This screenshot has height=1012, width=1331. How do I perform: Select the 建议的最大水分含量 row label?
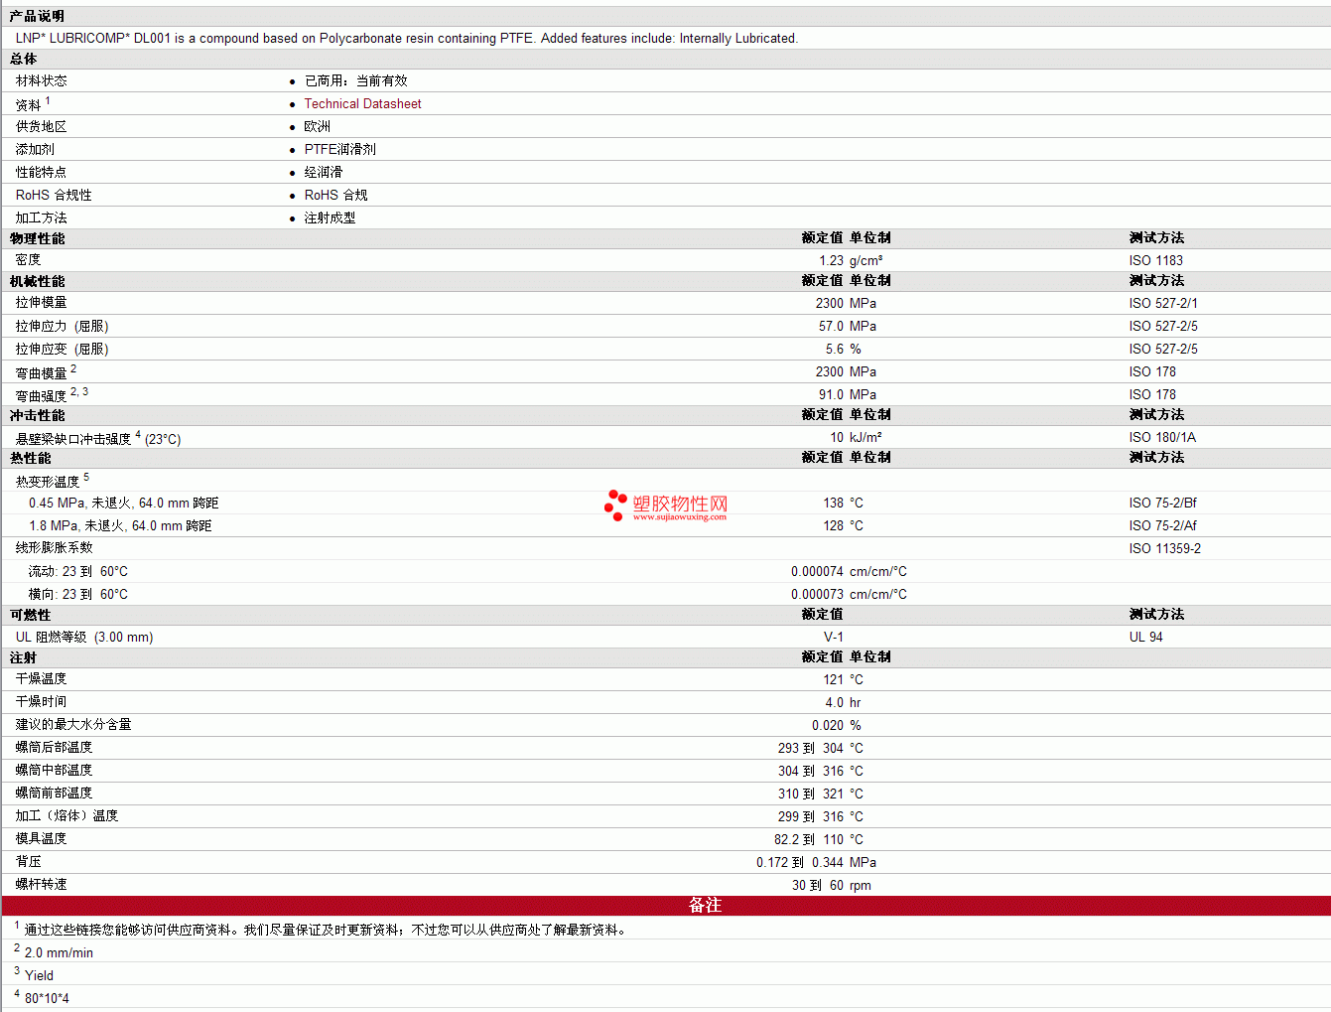click(x=73, y=724)
